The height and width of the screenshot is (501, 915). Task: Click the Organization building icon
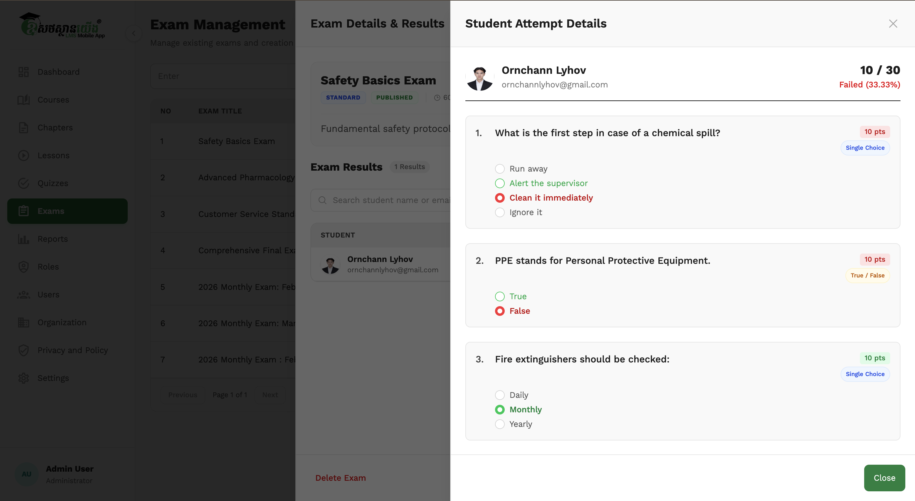click(x=23, y=322)
